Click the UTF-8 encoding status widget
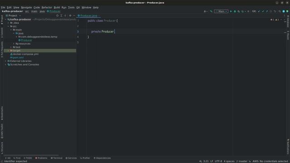 click(218, 161)
